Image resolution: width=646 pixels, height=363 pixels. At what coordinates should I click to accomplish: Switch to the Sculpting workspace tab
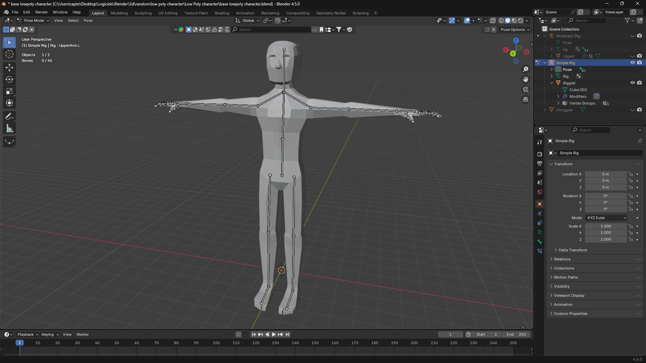(x=143, y=13)
